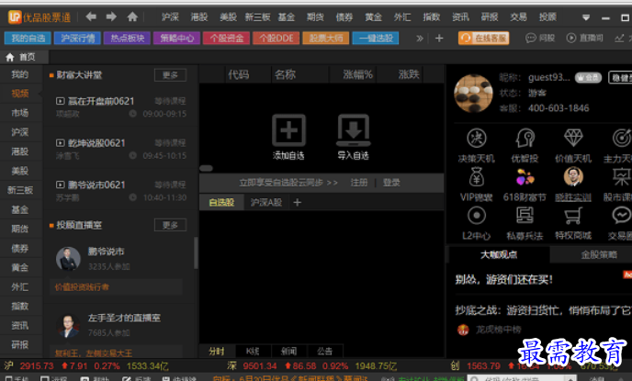Switch to 沪深A股 tab
Screen dimensions: 632x381
tap(266, 202)
